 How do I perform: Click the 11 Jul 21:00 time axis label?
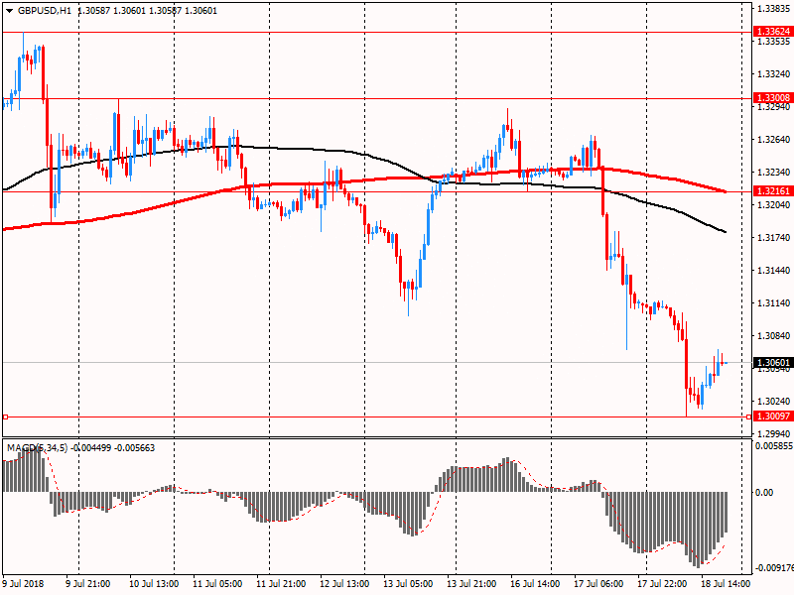[281, 584]
